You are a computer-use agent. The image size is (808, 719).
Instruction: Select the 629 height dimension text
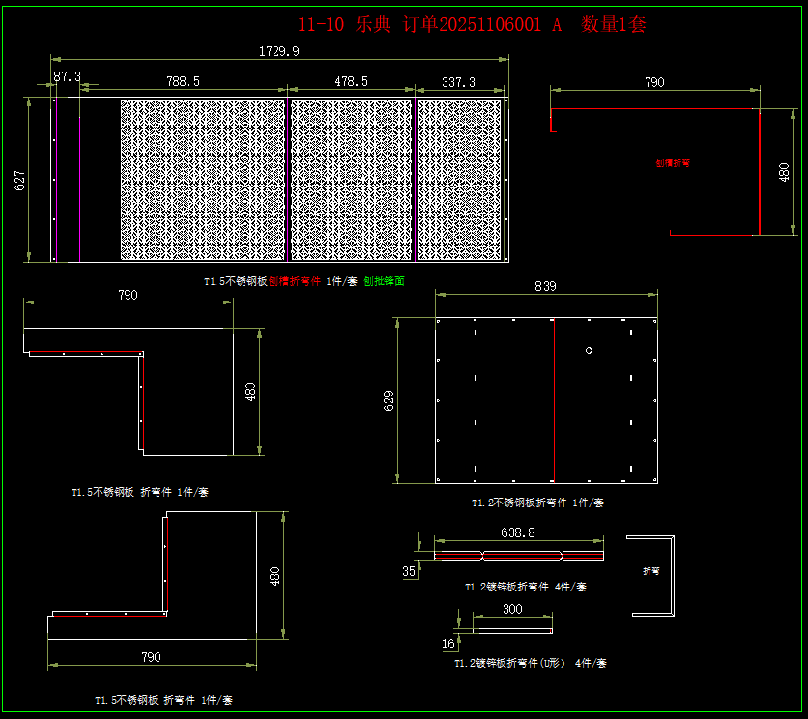(x=390, y=401)
